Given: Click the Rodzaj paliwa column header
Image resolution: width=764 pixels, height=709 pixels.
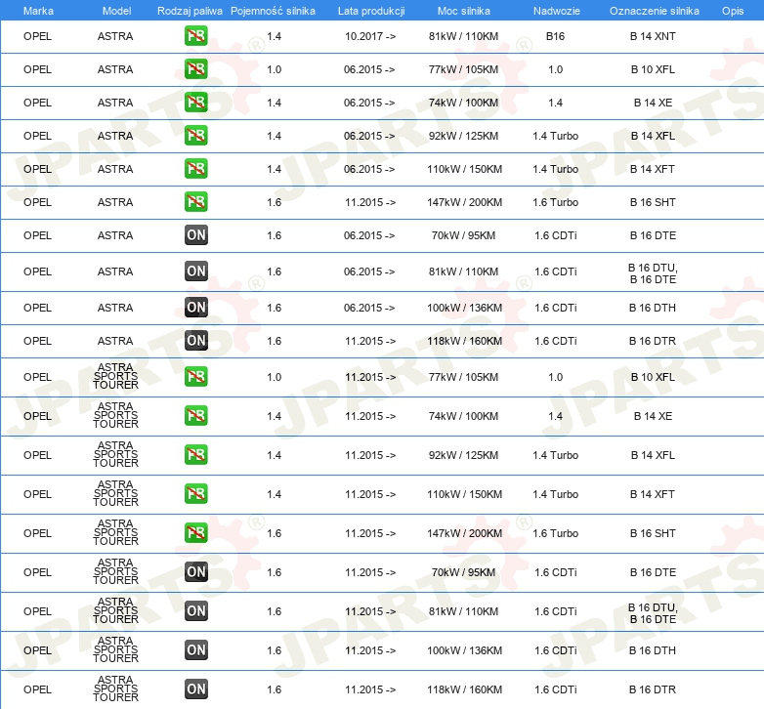Looking at the screenshot, I should coord(190,11).
